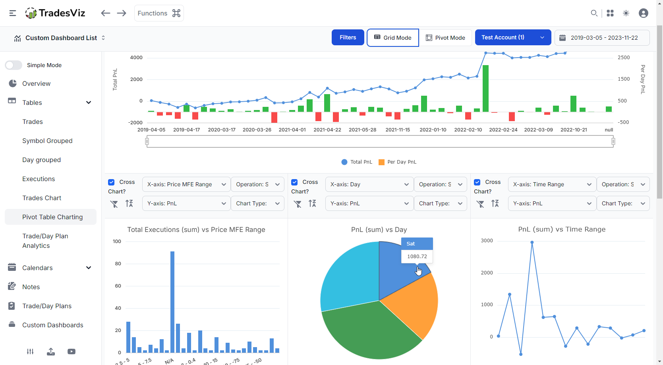
Task: Click left handle of chart zoom slider
Action: [x=147, y=141]
